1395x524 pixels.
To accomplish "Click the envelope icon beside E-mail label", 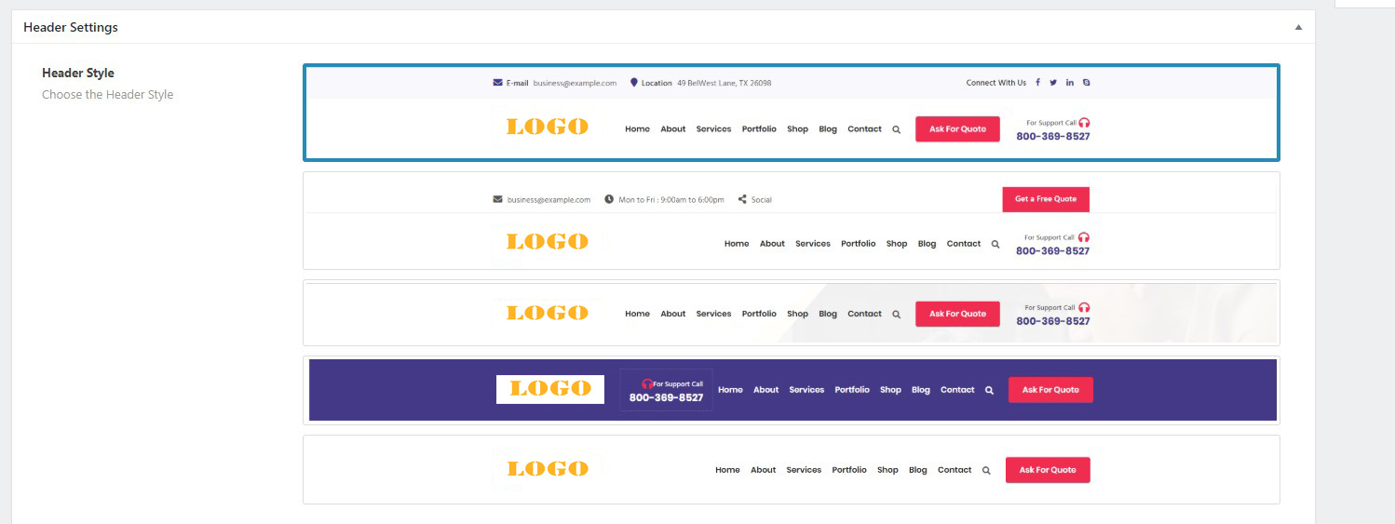I will (498, 83).
